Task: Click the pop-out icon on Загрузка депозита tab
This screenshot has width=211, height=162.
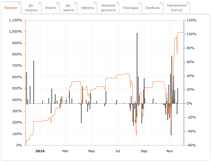Action: 117,4
